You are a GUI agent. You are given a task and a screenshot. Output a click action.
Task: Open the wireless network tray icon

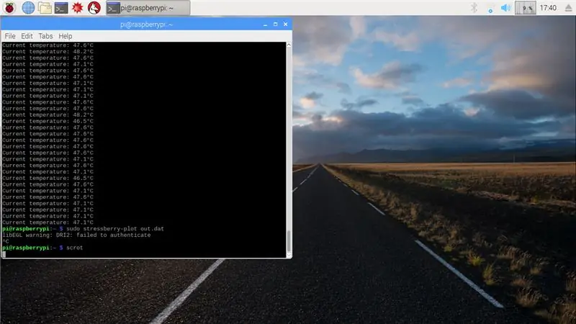pos(490,8)
